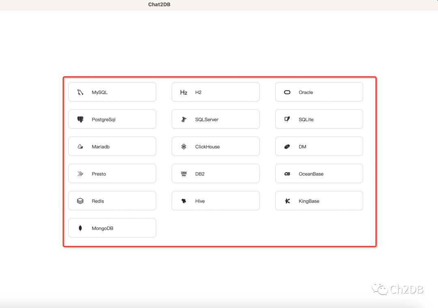Choose the KingBase text label
Image resolution: width=438 pixels, height=308 pixels.
[309, 201]
